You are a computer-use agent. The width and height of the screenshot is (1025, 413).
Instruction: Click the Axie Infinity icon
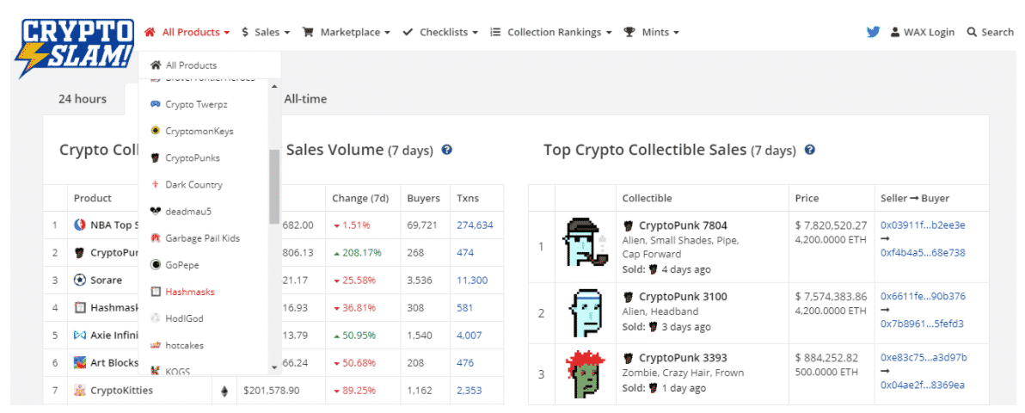(x=80, y=335)
